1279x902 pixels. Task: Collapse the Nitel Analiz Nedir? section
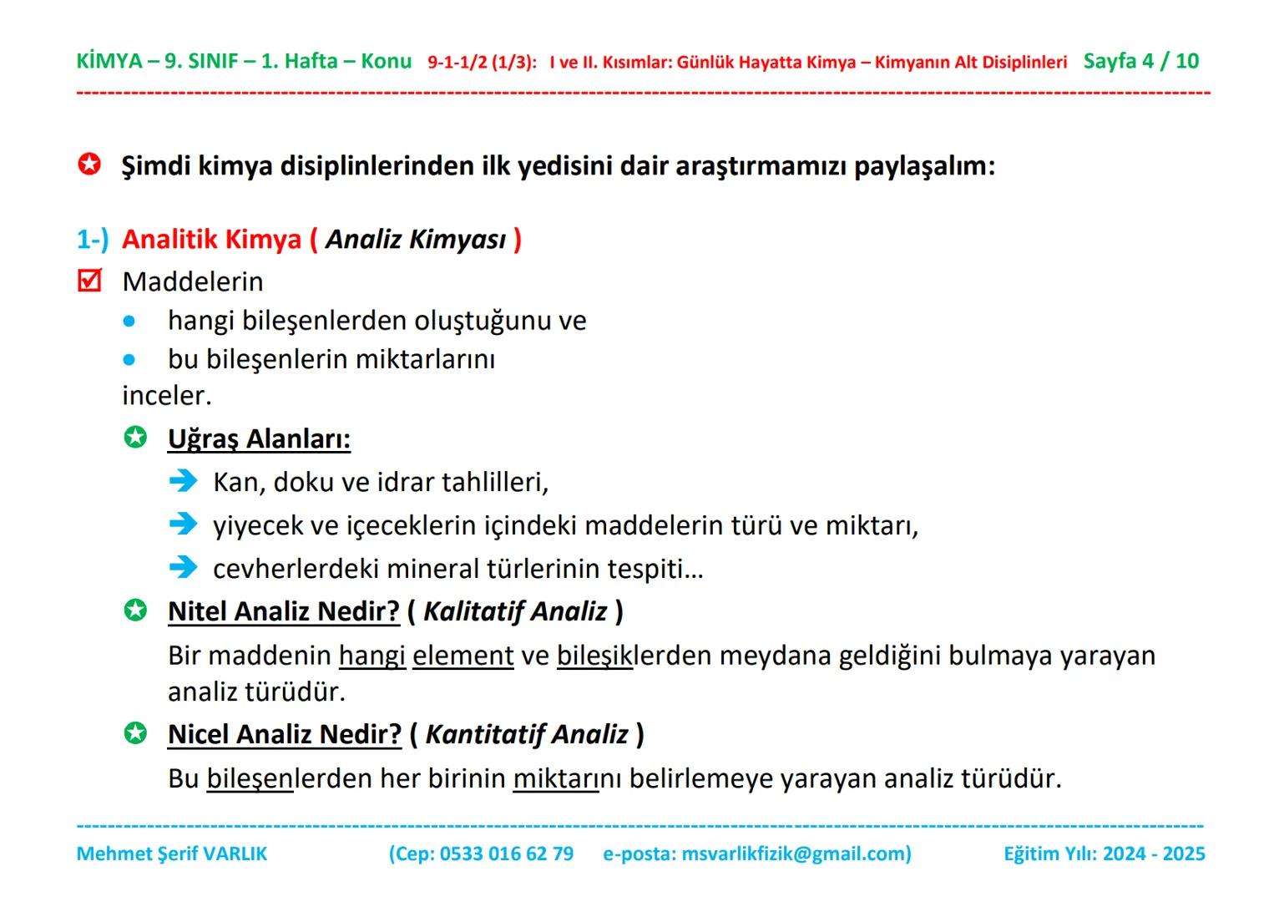(284, 611)
